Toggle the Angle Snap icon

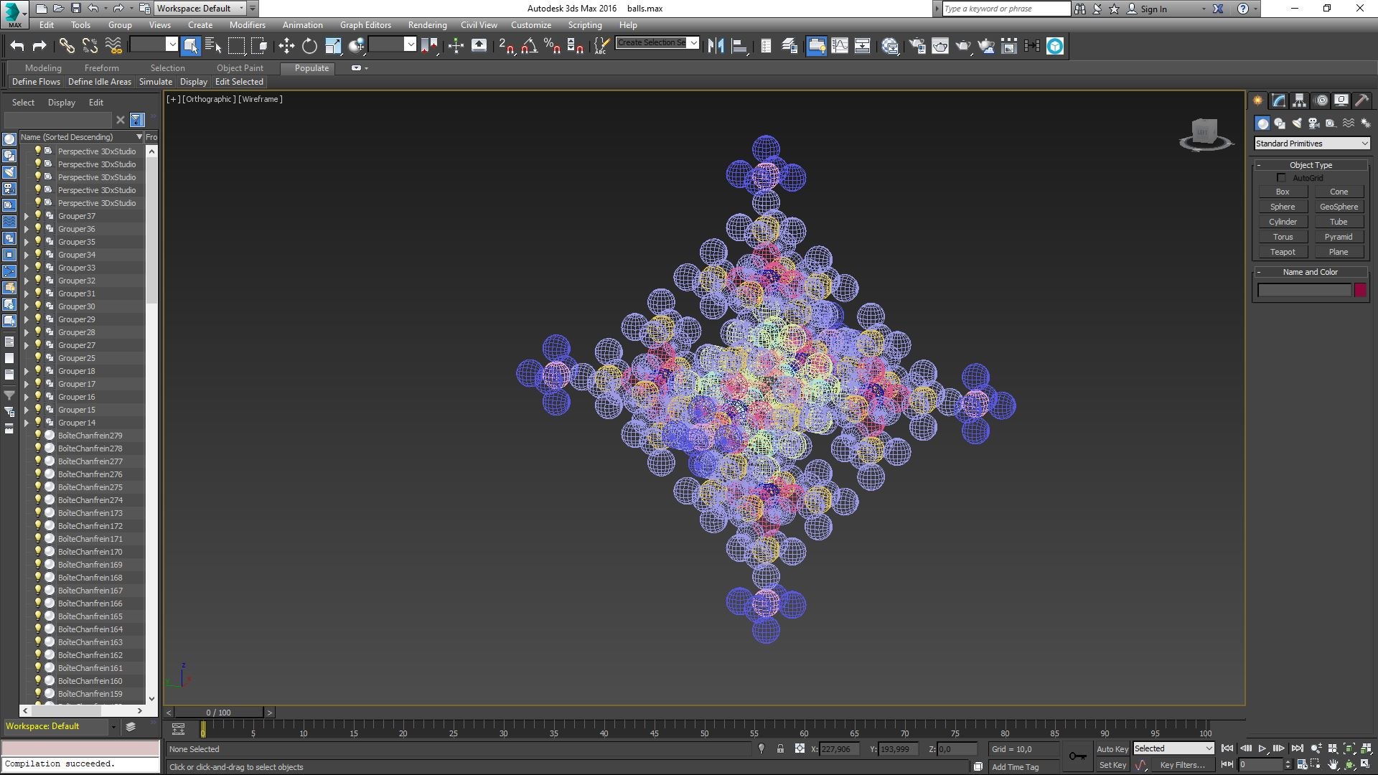(529, 46)
